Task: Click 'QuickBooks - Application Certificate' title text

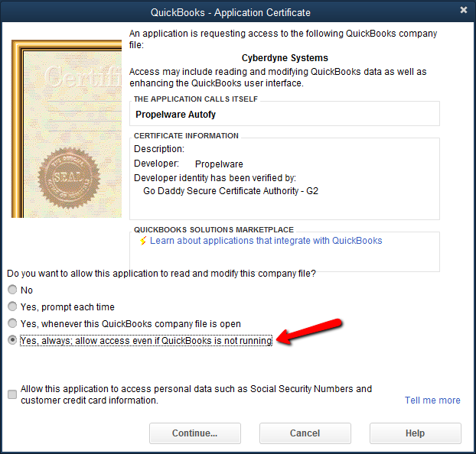Action: coord(230,12)
